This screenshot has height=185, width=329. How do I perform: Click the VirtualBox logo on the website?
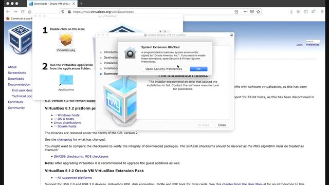(20, 39)
